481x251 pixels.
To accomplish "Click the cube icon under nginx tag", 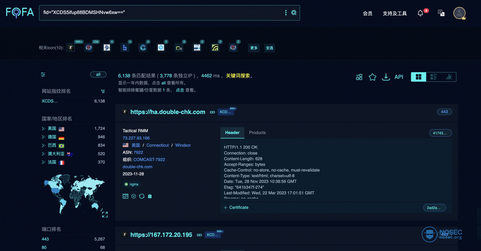I will 133,196.
